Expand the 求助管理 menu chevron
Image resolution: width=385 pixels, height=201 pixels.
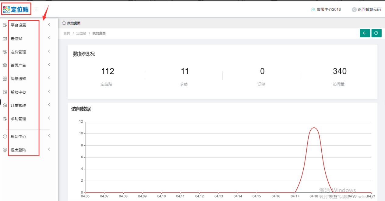click(x=49, y=118)
